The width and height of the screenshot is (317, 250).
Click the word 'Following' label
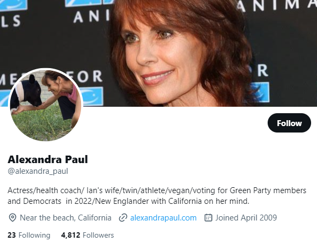tap(34, 235)
